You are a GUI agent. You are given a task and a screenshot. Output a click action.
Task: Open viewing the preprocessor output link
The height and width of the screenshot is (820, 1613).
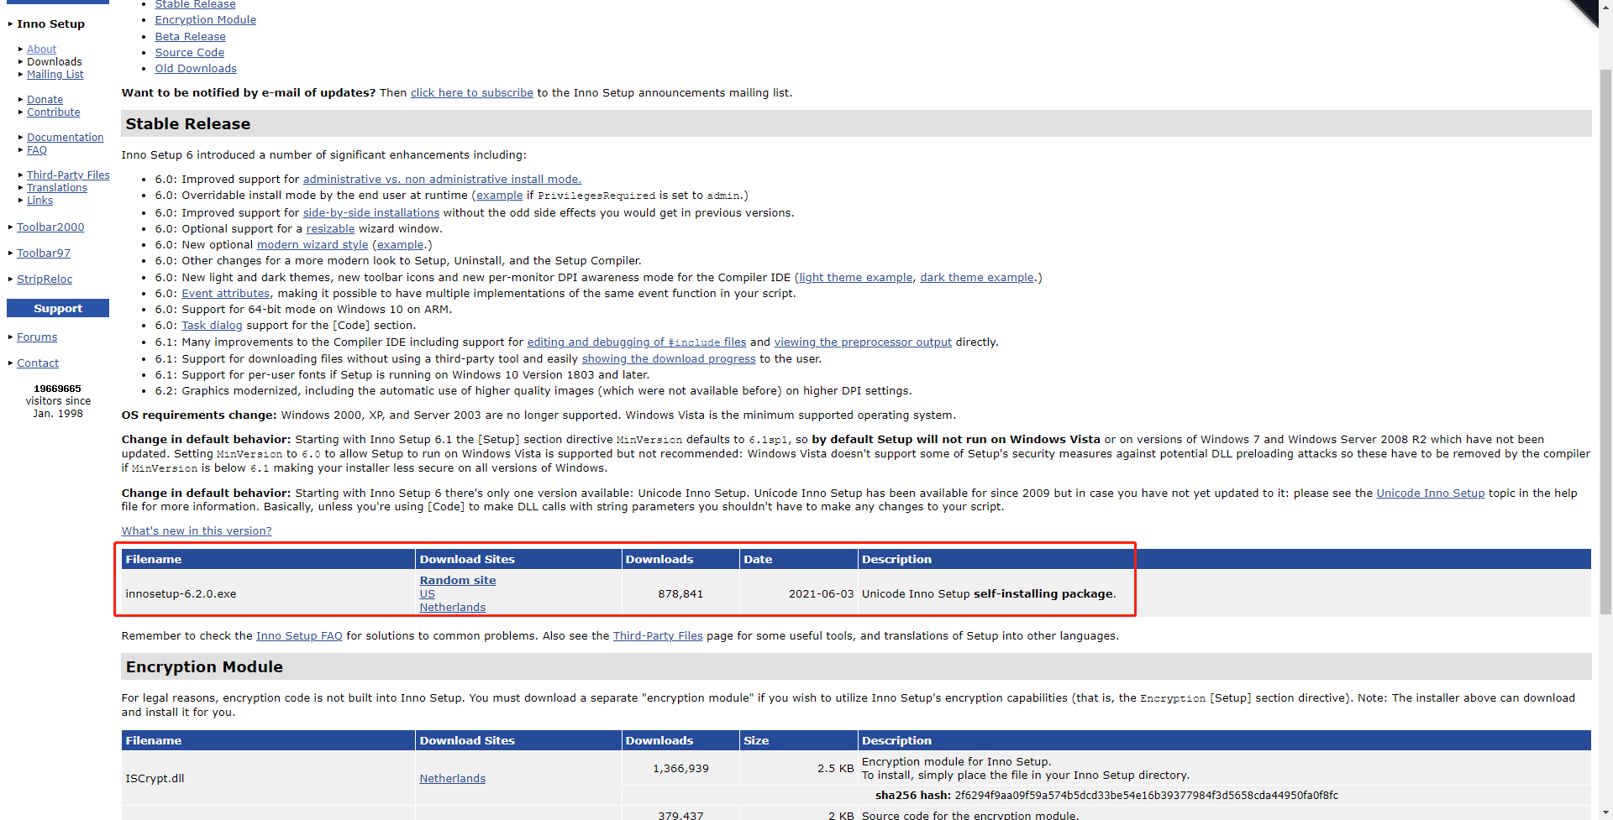click(863, 342)
